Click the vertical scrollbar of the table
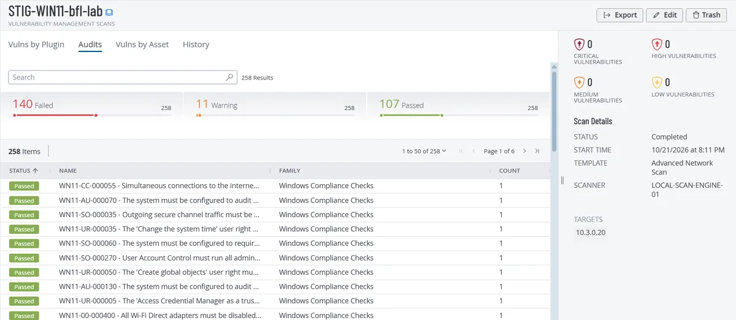Image resolution: width=736 pixels, height=320 pixels. tap(554, 110)
